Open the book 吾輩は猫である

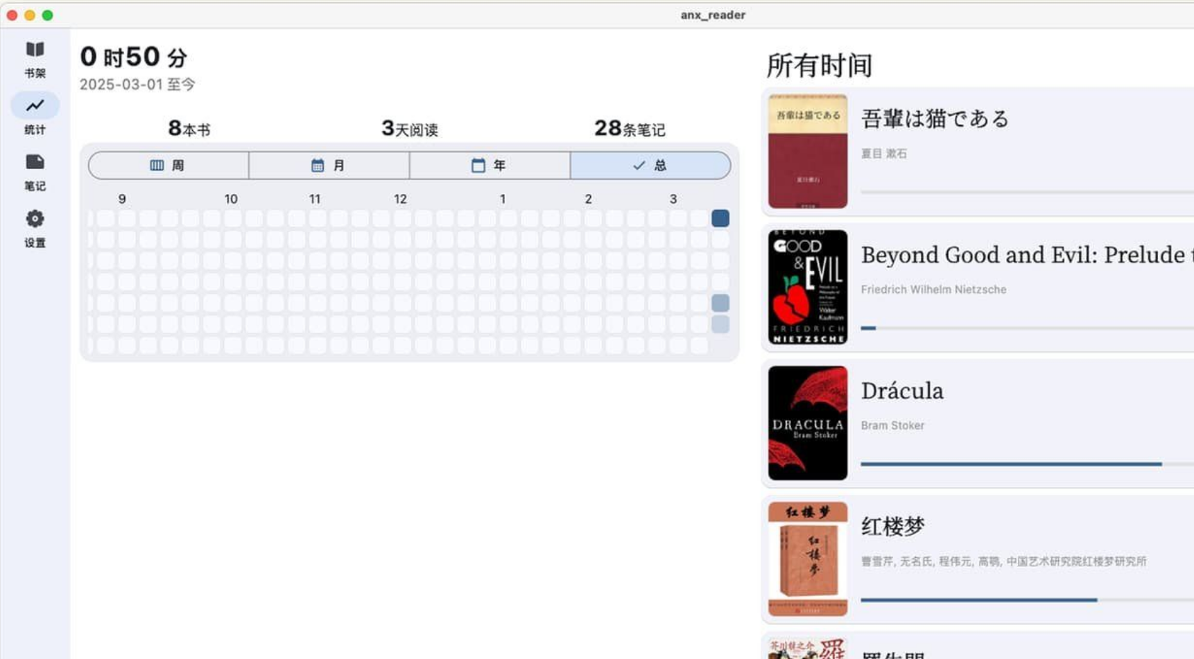[x=934, y=119]
